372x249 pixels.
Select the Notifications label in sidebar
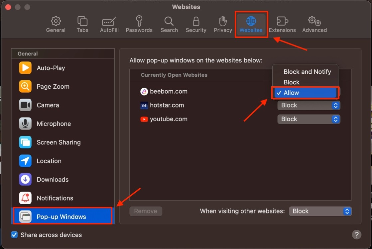tap(55, 198)
